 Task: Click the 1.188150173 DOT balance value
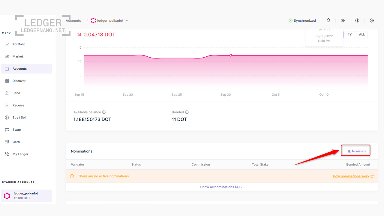tap(92, 119)
